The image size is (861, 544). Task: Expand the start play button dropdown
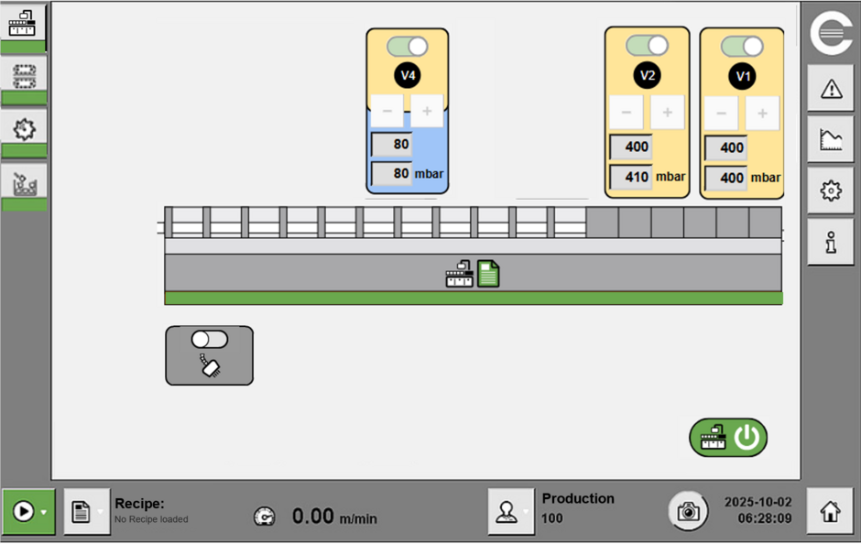click(43, 512)
